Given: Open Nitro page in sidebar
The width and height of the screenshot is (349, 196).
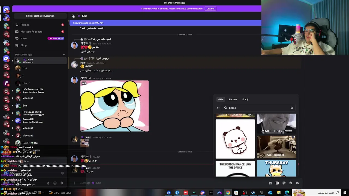Looking at the screenshot, I should coord(40,38).
